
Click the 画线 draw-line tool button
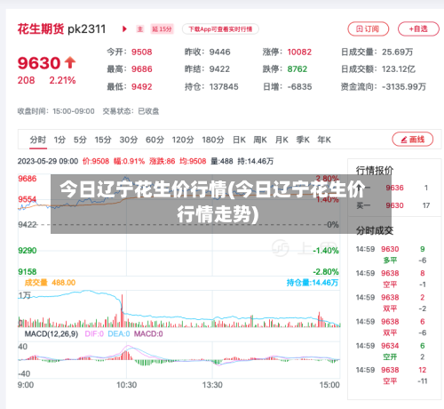coord(413,140)
